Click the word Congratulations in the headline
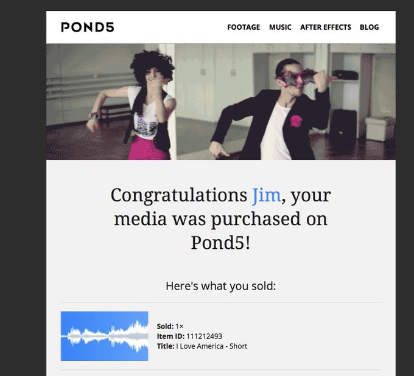The image size is (414, 376). coord(179,196)
